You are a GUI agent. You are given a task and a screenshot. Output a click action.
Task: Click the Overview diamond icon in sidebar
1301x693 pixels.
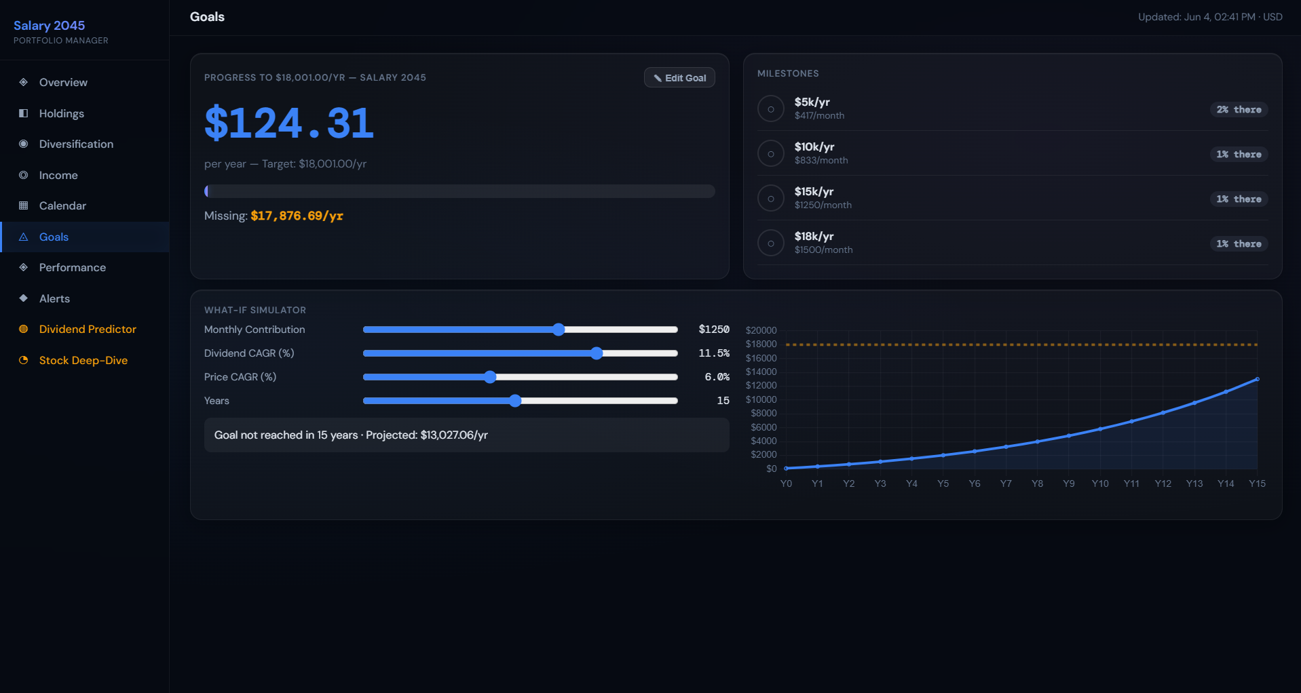[24, 82]
